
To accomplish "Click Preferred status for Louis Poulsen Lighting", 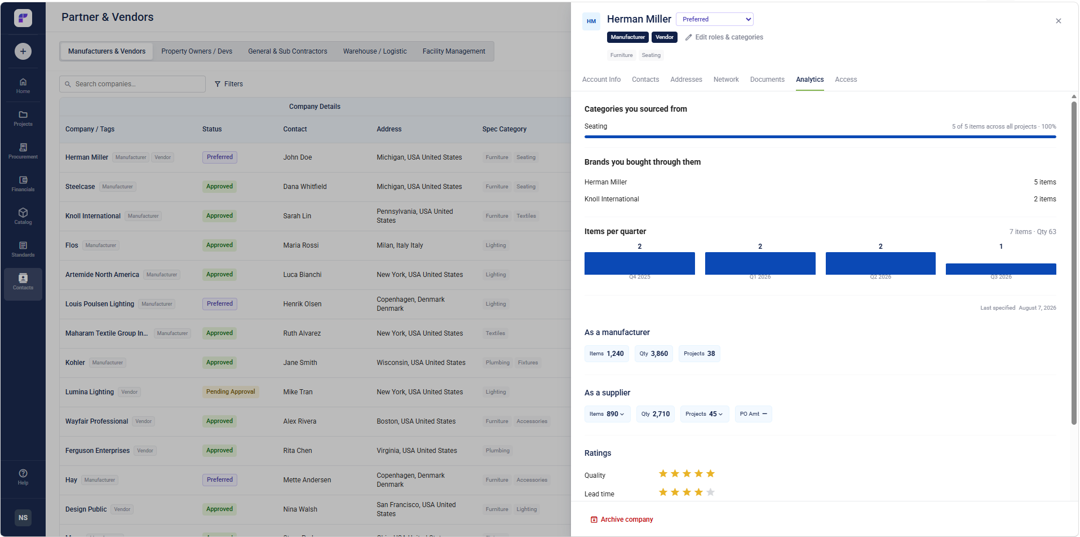I will coord(220,304).
